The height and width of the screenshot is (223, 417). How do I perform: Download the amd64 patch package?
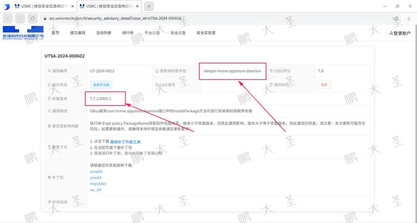96,172
